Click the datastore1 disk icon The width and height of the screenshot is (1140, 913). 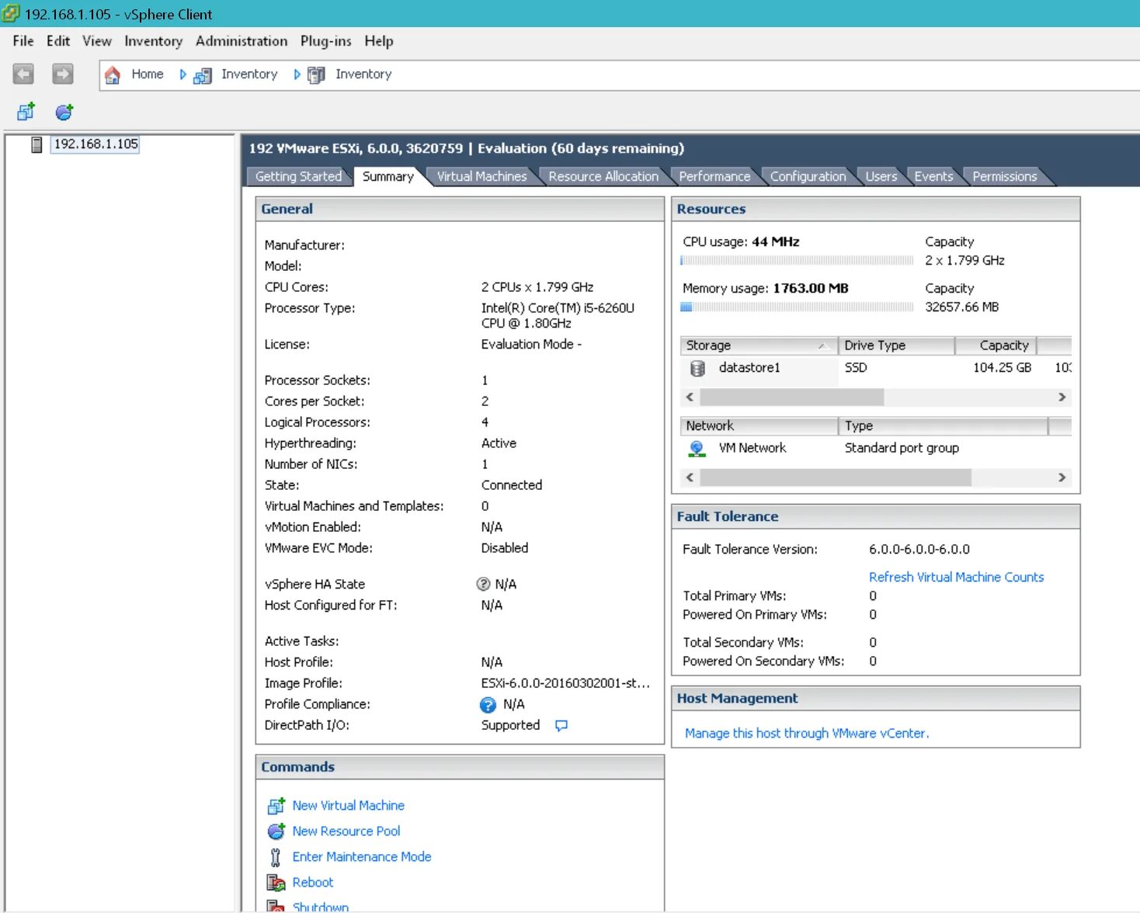point(697,368)
